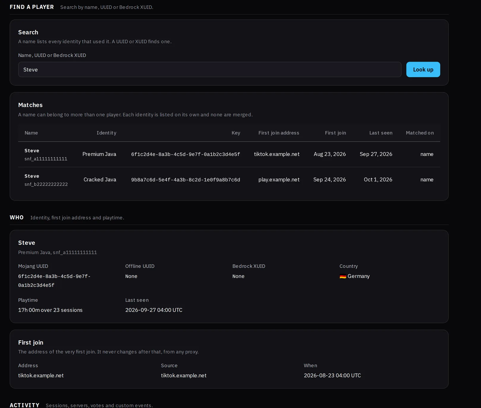Click key 9b8a7c6d-5e4f-4a3b-8c2d-1e0f9a8b7c6d

pos(186,180)
